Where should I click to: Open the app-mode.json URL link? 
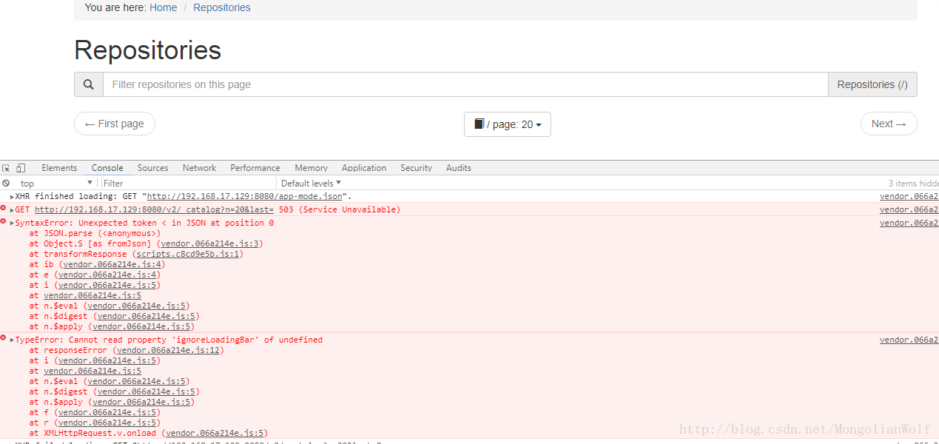pyautogui.click(x=244, y=196)
